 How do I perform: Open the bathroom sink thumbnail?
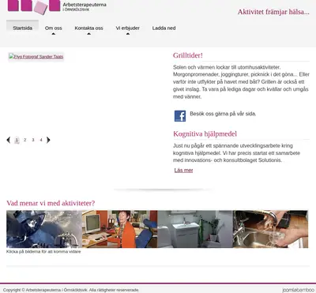click(195, 229)
